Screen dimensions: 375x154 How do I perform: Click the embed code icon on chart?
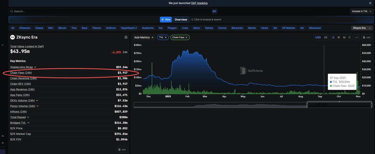click(357, 37)
